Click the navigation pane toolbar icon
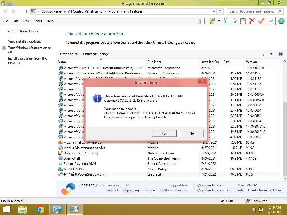The width and height of the screenshot is (287, 215). pos(201,21)
